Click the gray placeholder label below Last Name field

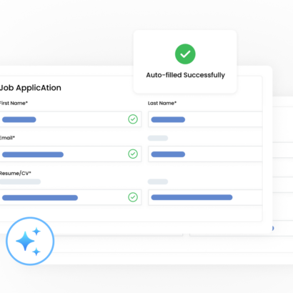(x=158, y=138)
